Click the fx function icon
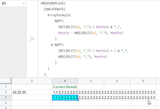Screen dimensions: 160x109 pos(32,39)
